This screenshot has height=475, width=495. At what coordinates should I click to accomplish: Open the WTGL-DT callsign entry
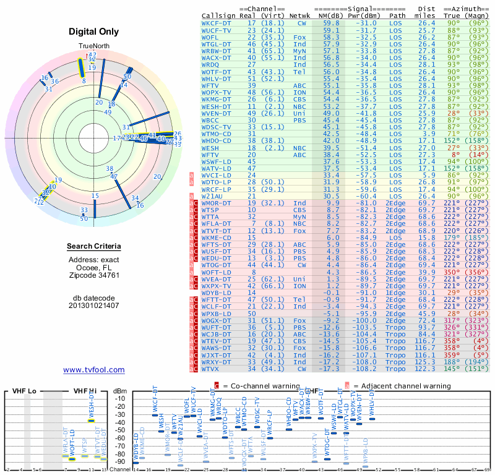pyautogui.click(x=216, y=44)
